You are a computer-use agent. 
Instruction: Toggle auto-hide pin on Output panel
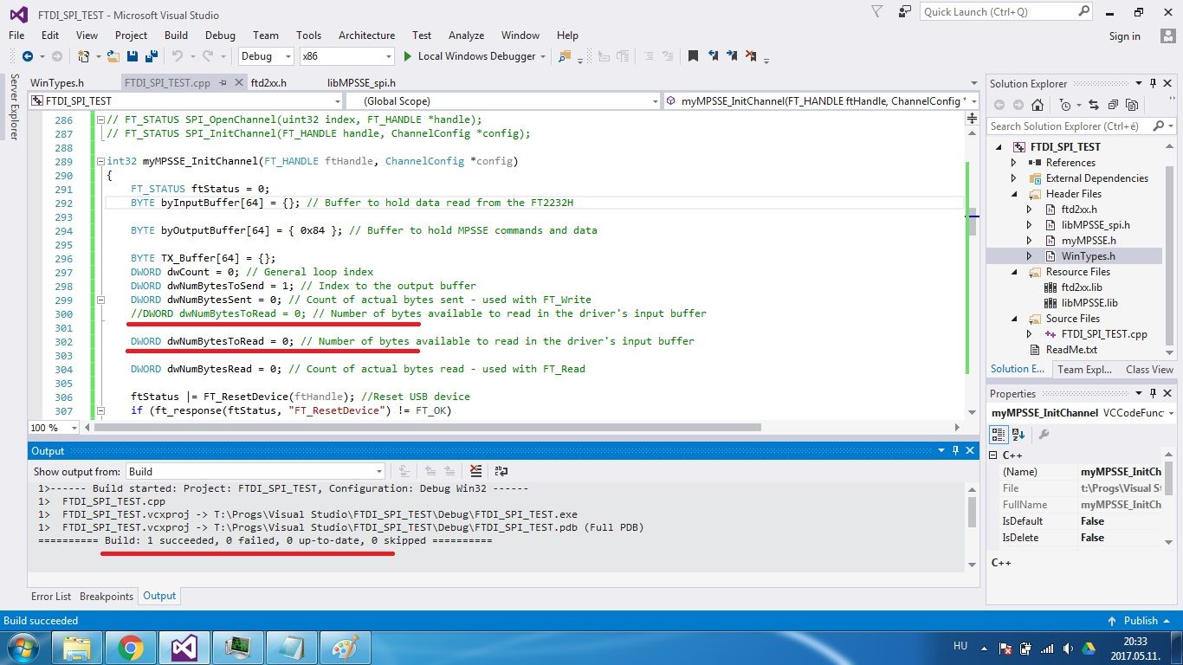[956, 450]
